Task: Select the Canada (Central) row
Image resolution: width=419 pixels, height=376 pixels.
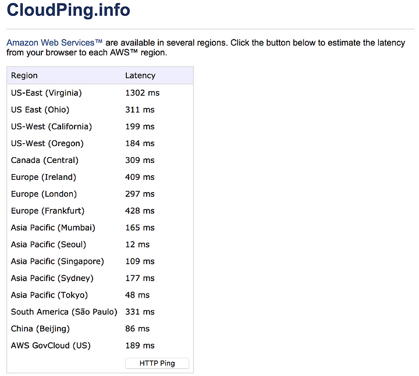Action: (x=100, y=160)
